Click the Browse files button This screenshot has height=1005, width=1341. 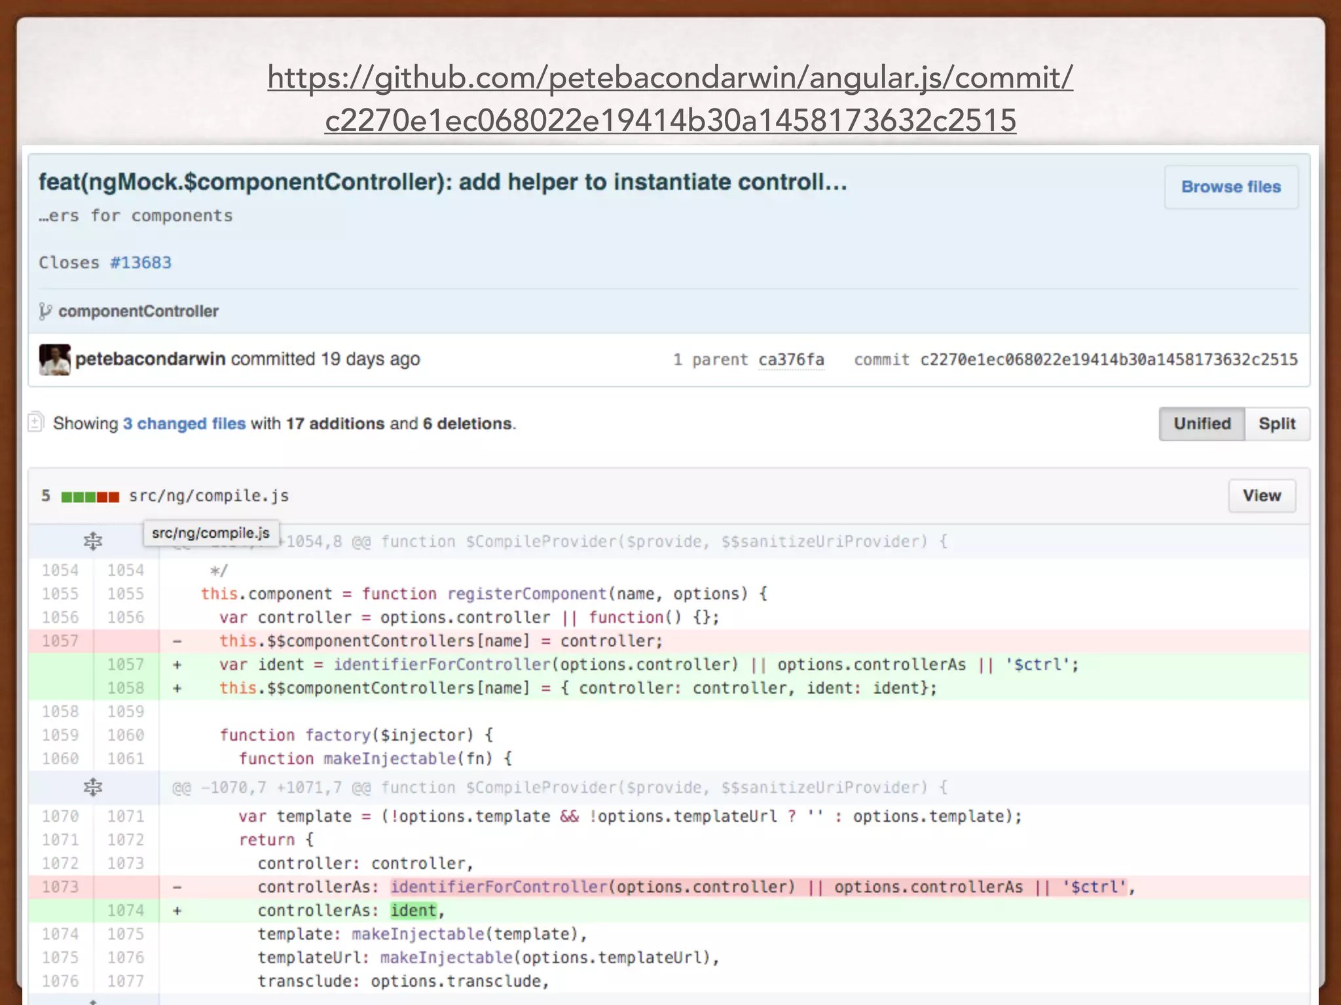coord(1231,187)
